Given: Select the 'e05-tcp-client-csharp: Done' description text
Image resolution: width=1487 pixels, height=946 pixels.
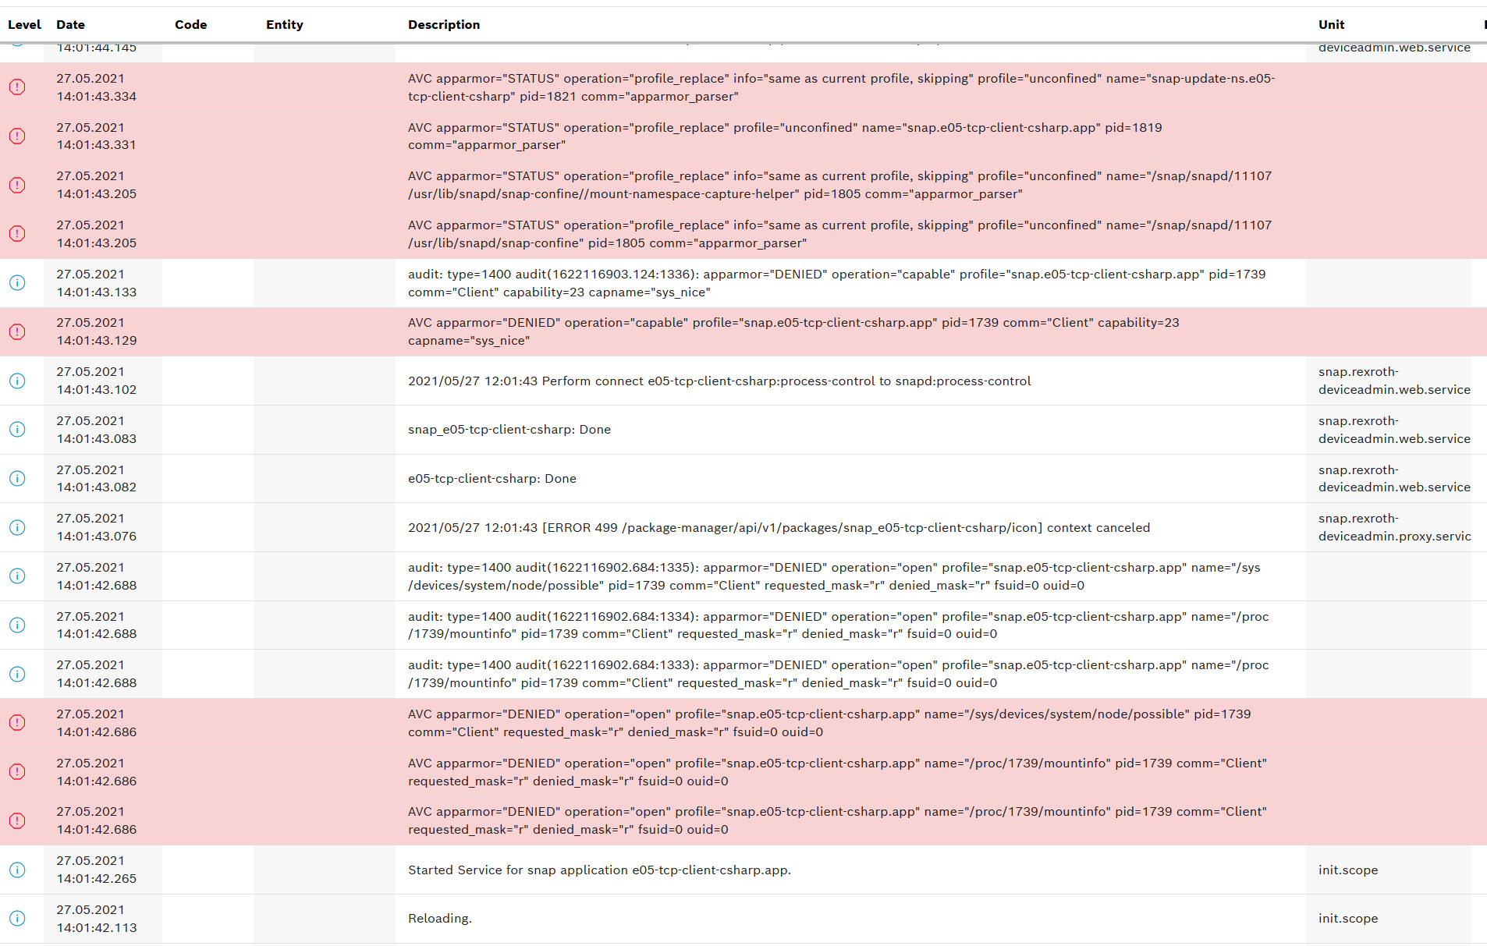Looking at the screenshot, I should point(492,479).
